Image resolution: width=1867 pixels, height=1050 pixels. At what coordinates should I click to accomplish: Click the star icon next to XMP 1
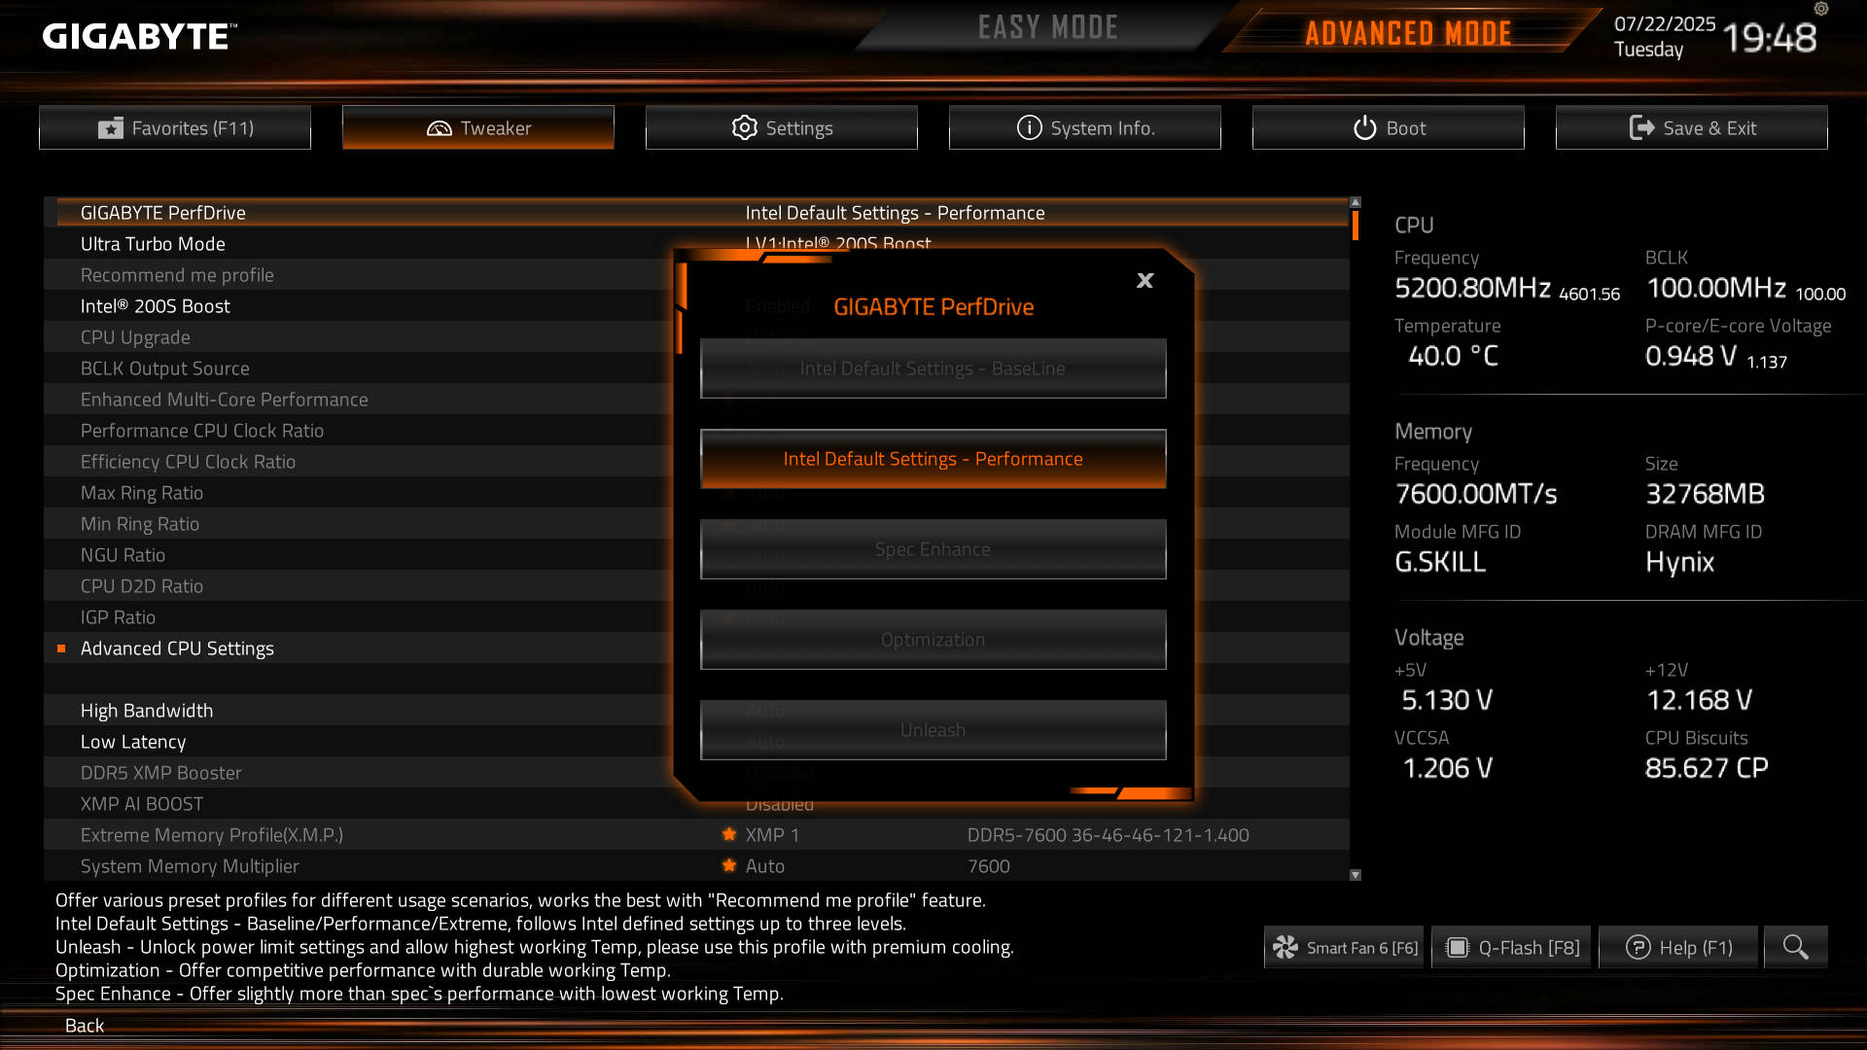tap(729, 834)
